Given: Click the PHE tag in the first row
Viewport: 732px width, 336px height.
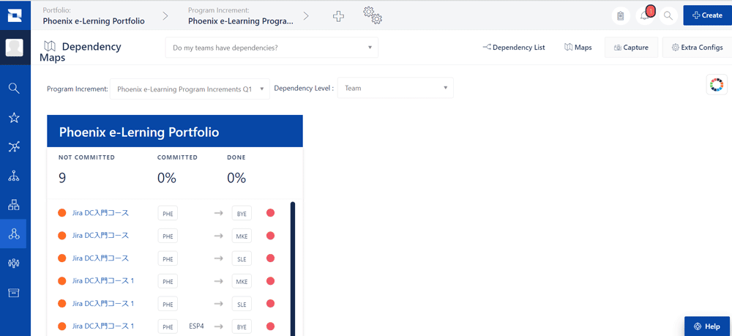Looking at the screenshot, I should 168,213.
